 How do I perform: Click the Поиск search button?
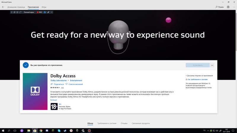220,7
